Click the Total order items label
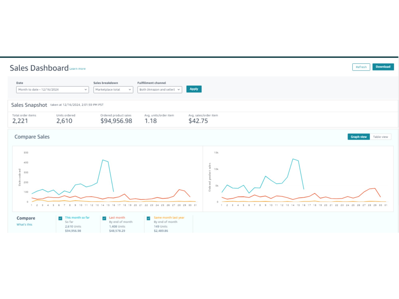399x299 pixels. 24,116
